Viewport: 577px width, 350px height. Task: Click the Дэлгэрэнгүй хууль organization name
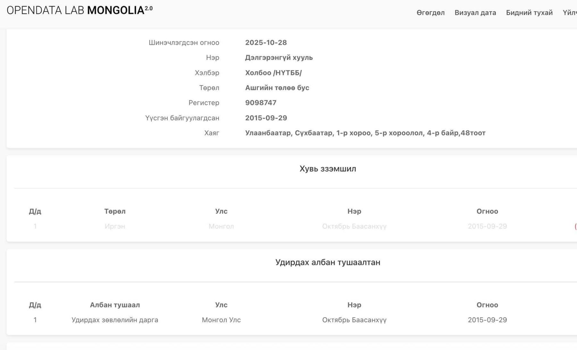(x=279, y=58)
